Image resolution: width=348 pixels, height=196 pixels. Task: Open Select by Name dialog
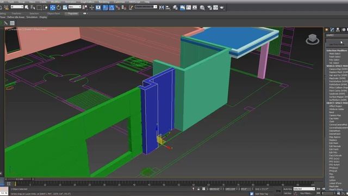tap(33, 8)
